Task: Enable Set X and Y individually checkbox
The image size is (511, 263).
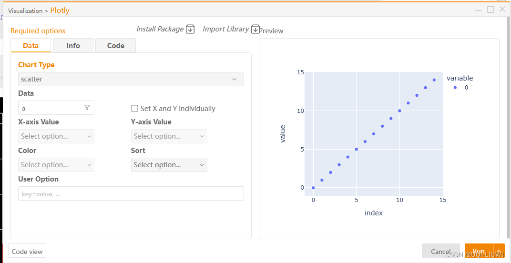Action: [134, 109]
